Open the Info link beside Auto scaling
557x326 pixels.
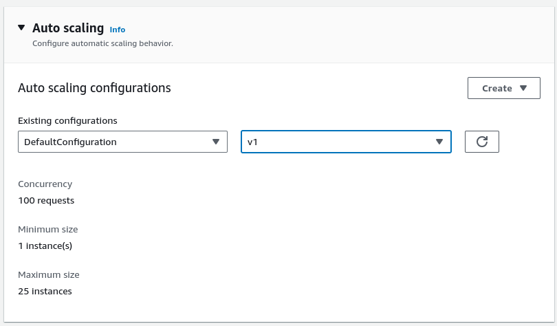click(118, 30)
